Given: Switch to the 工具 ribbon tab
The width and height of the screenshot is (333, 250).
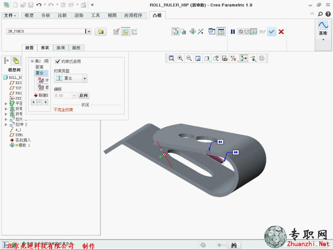Looking at the screenshot, I should 95,15.
